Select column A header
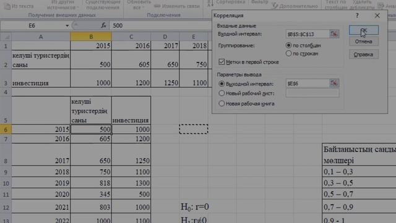This screenshot has width=396, height=223. (x=41, y=37)
